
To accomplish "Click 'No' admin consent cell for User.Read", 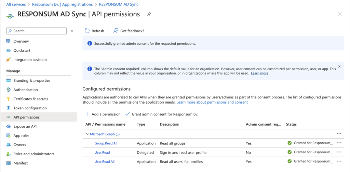I will pos(248,153).
